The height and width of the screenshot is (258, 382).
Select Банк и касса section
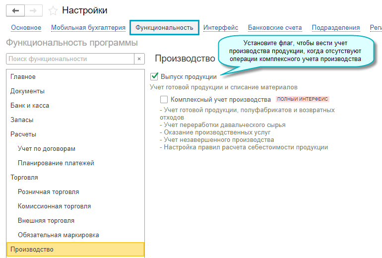click(x=75, y=106)
